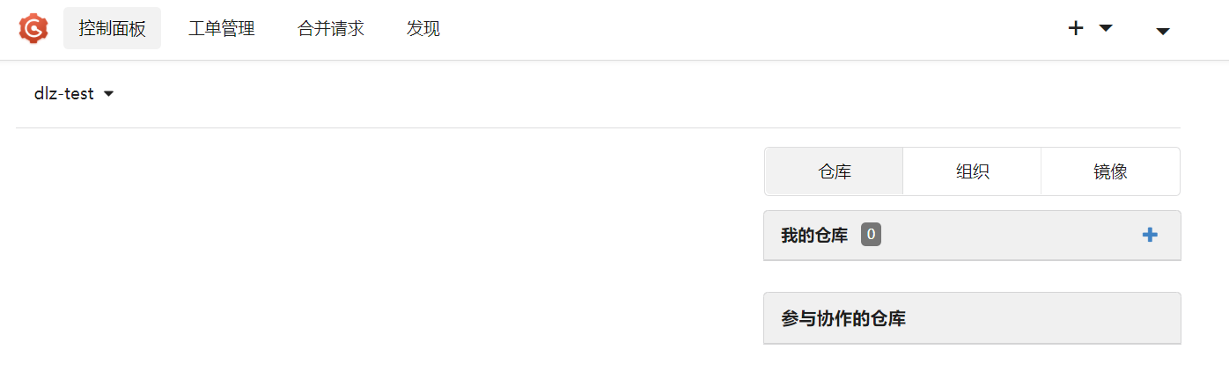Click the 0 repository count badge
Viewport: 1229px width, 371px height.
[871, 235]
